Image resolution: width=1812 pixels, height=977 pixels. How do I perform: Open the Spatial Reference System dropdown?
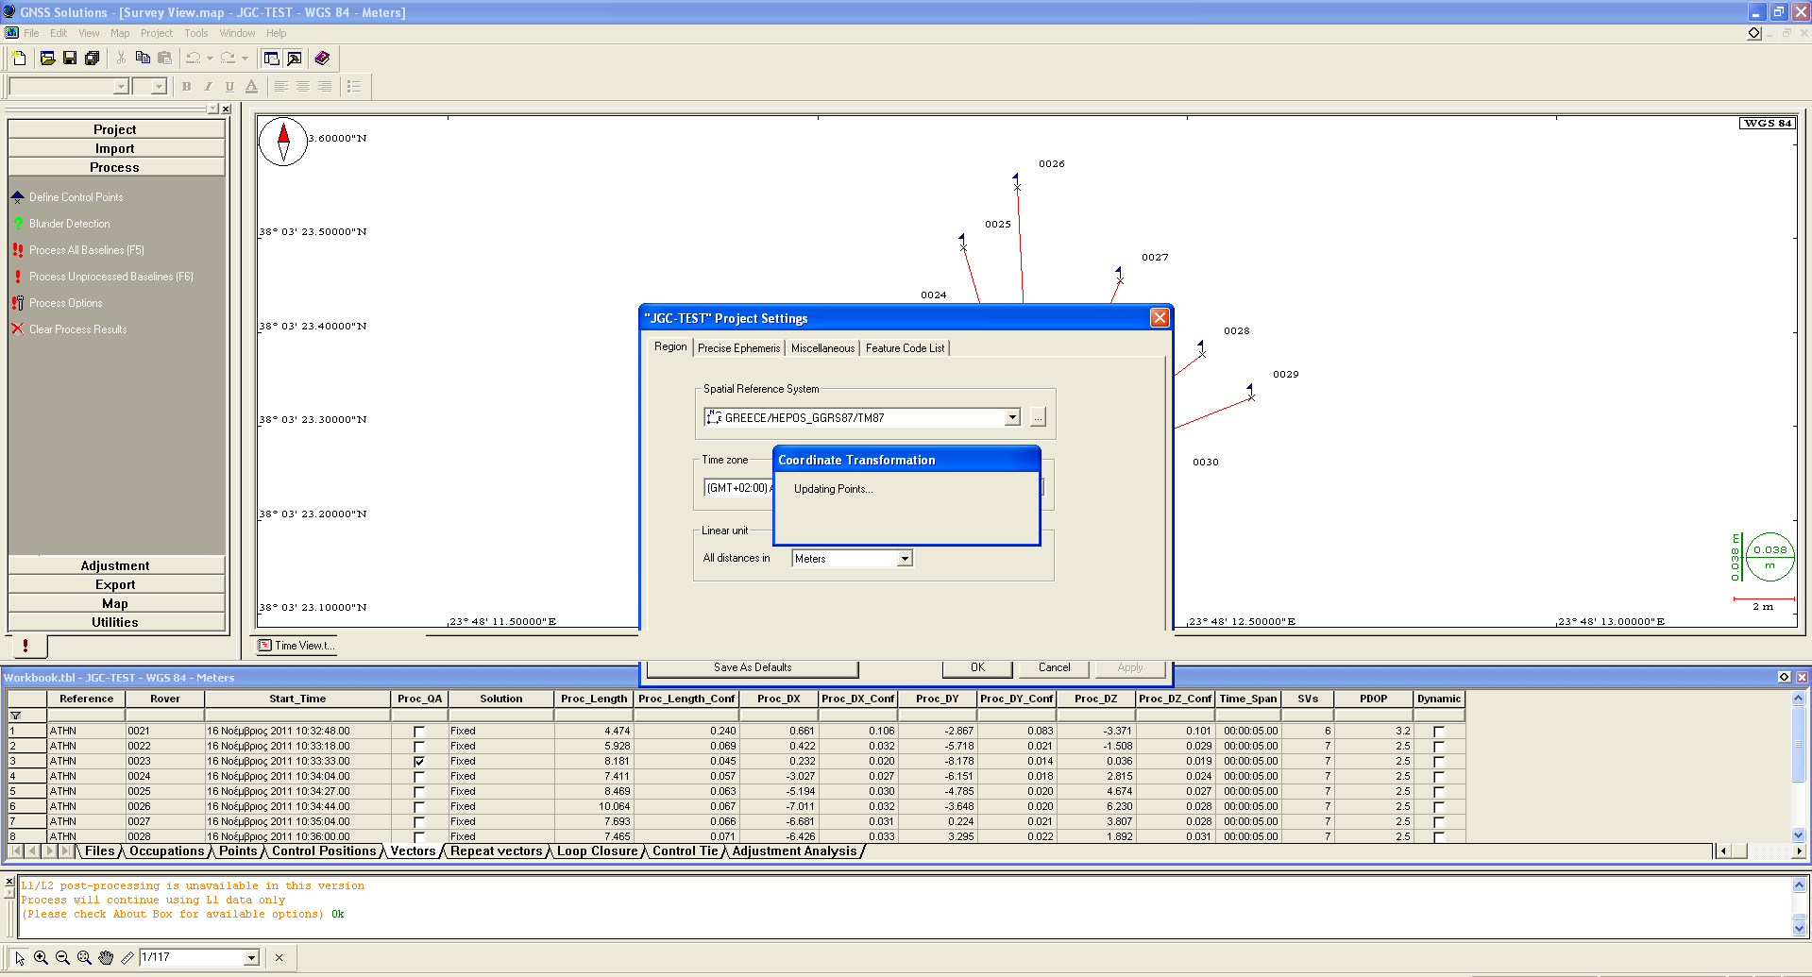click(1012, 417)
